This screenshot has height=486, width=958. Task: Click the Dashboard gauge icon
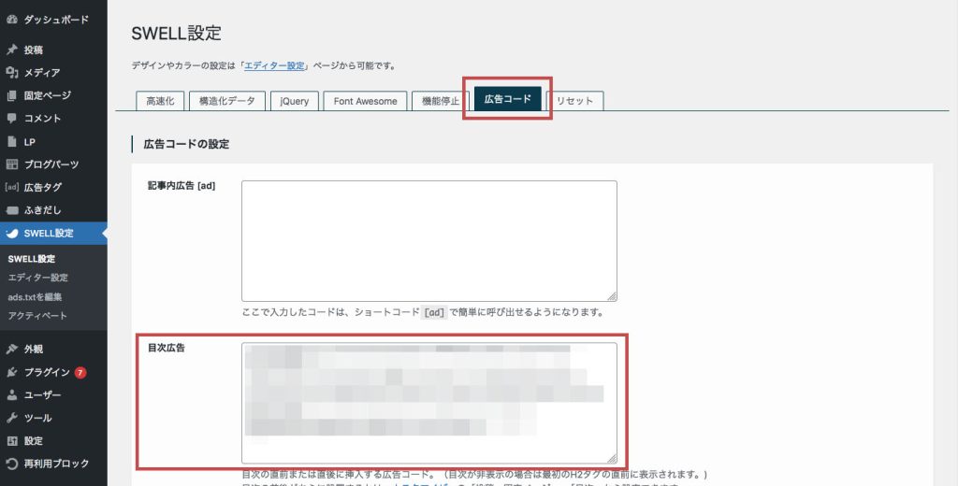(11, 20)
